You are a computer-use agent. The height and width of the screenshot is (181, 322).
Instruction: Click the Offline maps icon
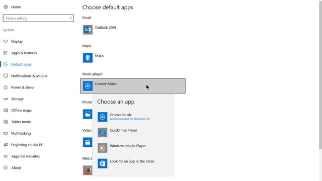pyautogui.click(x=6, y=111)
